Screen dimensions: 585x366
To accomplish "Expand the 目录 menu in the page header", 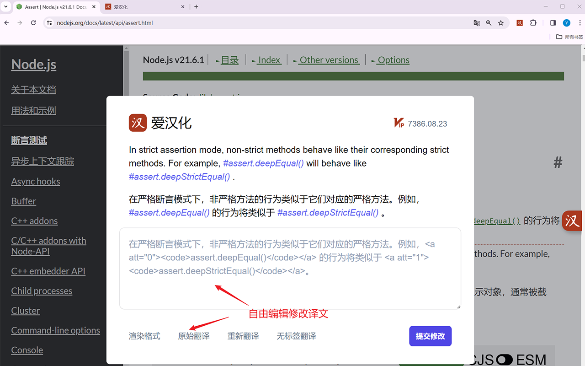I will point(229,59).
